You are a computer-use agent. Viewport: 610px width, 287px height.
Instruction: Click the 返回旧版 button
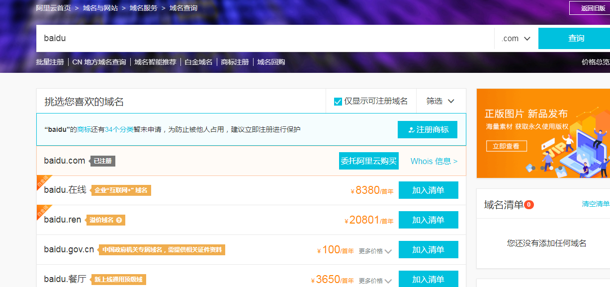[590, 8]
